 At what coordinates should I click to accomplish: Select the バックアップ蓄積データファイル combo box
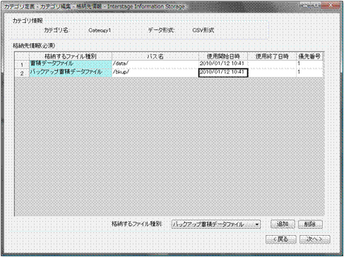point(216,225)
